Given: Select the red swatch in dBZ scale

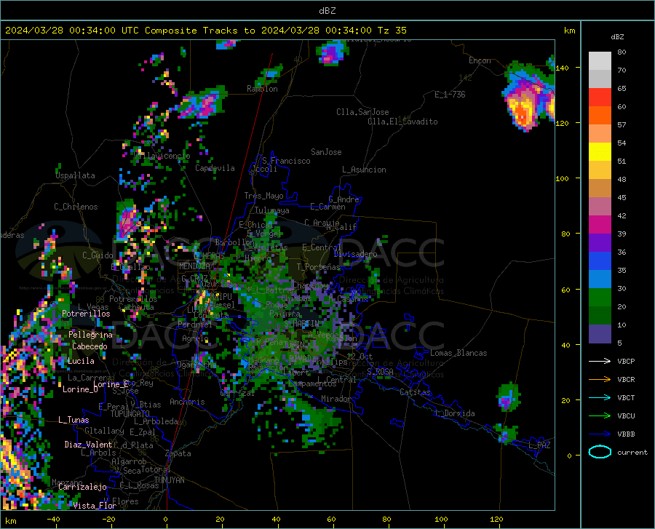Looking at the screenshot, I should (x=600, y=98).
